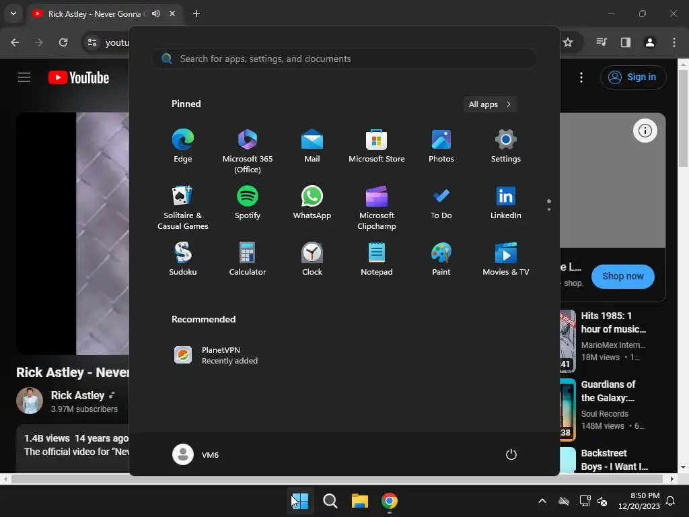The height and width of the screenshot is (517, 689).
Task: Open Rick Astley channel avatar
Action: (x=30, y=401)
